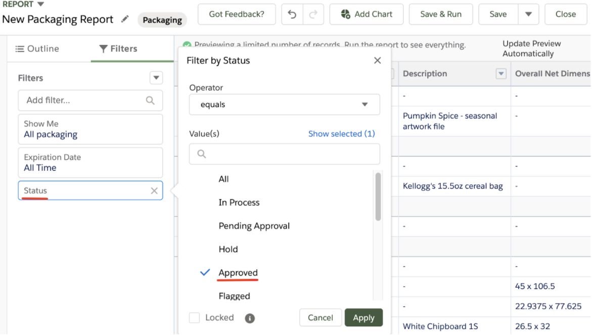Open the Description column dropdown

point(501,73)
